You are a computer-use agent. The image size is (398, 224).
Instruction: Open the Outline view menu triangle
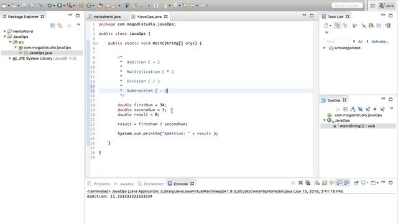(391, 108)
